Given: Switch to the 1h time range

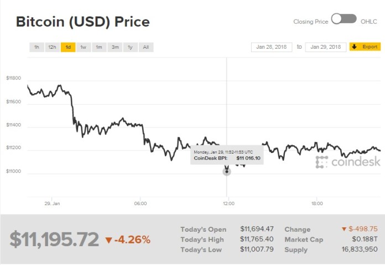Looking at the screenshot, I should [x=37, y=47].
